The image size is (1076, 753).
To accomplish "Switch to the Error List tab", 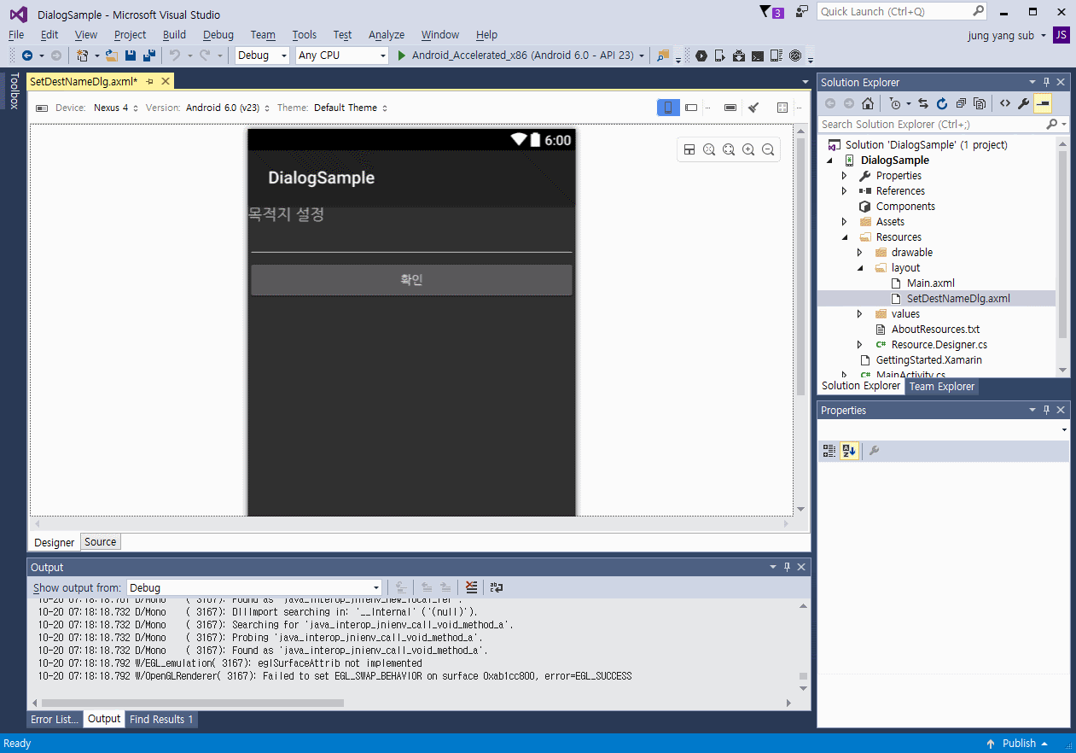I will [x=55, y=719].
